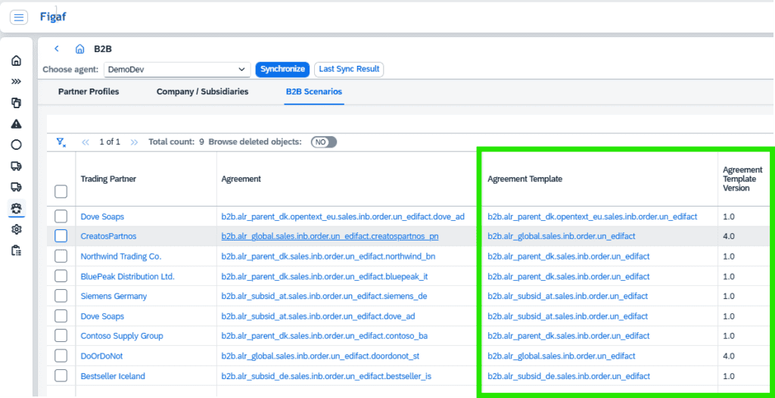This screenshot has width=775, height=398.
Task: Open the settings gear in sidebar
Action: [x=17, y=229]
